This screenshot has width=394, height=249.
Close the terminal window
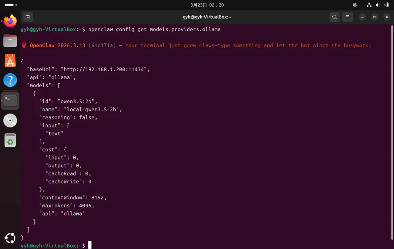pyautogui.click(x=387, y=17)
